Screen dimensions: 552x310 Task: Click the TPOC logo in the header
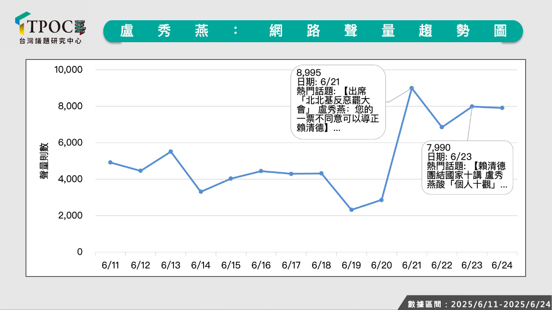coord(50,25)
